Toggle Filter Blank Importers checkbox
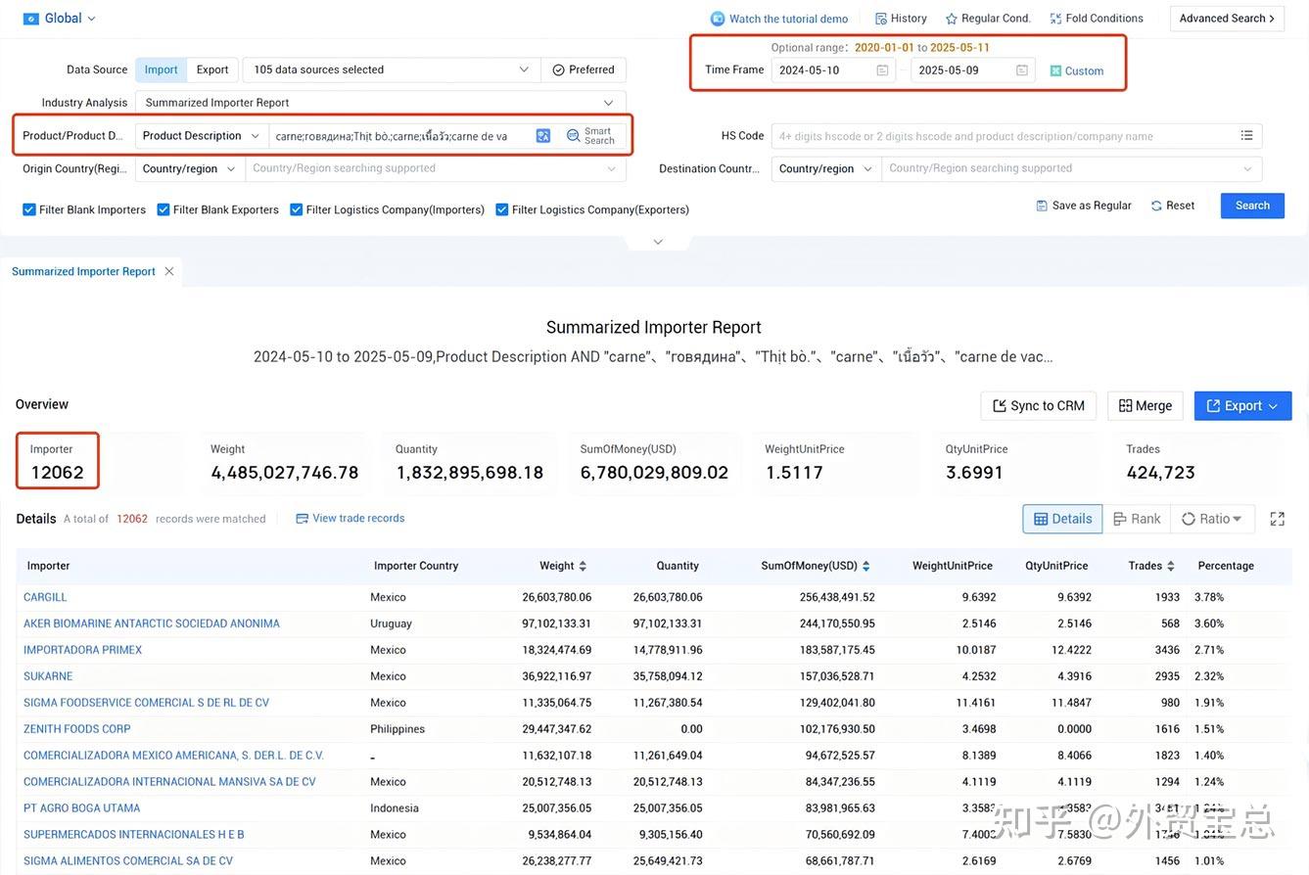1309x875 pixels. click(x=29, y=209)
